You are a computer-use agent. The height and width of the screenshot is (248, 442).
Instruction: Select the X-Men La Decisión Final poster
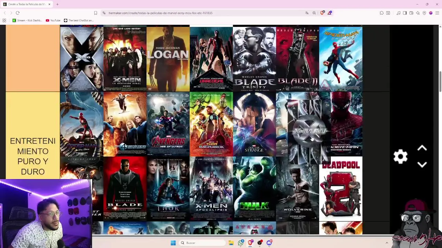(125, 59)
